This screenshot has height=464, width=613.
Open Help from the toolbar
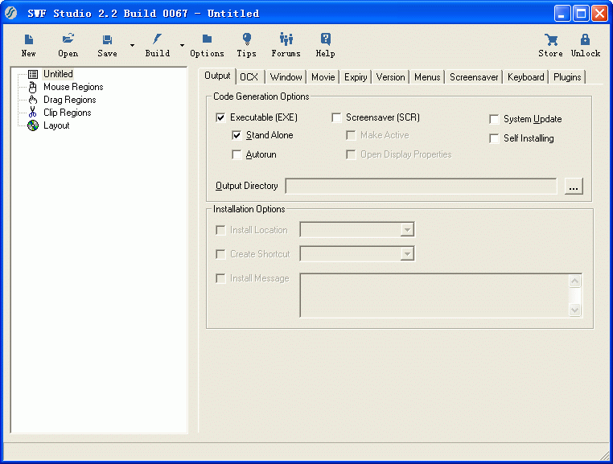tap(325, 39)
